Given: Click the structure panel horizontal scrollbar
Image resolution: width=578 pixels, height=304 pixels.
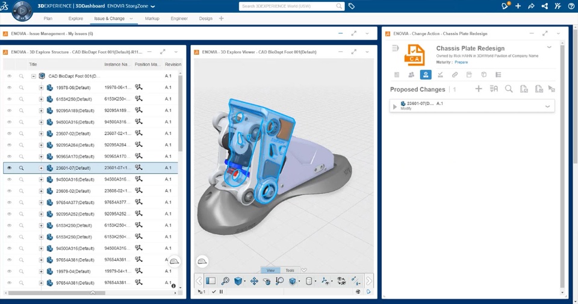Looking at the screenshot, I should click(x=57, y=293).
